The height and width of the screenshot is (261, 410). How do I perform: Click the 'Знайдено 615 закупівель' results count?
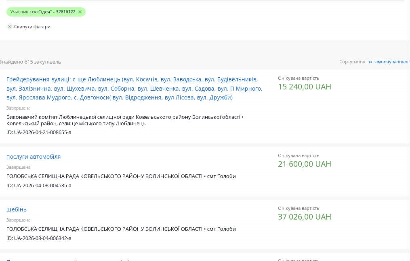click(30, 62)
